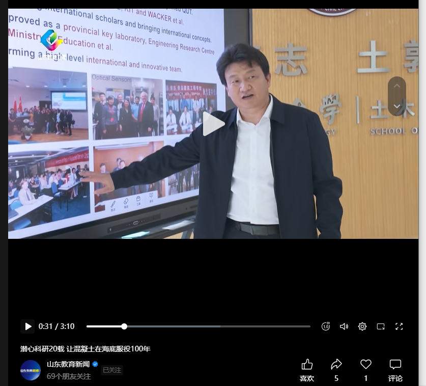Image resolution: width=426 pixels, height=386 pixels.
Task: Enter fullscreen mode
Action: (399, 326)
